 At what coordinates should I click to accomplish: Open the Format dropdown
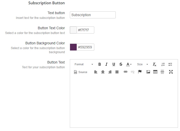(84, 64)
